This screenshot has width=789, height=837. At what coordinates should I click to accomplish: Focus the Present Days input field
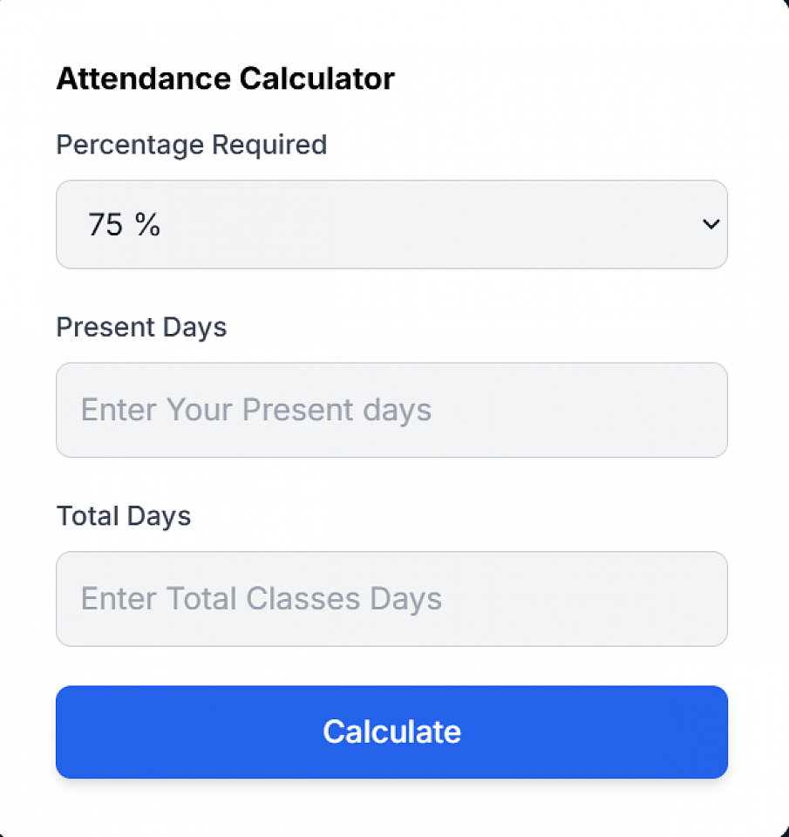click(391, 410)
